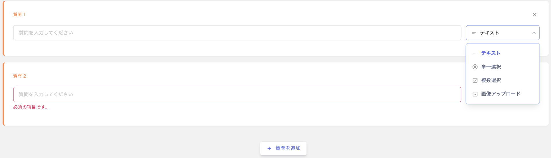This screenshot has width=551, height=158.
Task: Click the text icon beside the highlighted テキスト option
Action: tap(475, 54)
